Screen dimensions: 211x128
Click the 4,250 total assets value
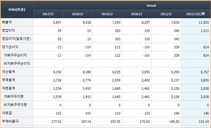tap(57, 72)
